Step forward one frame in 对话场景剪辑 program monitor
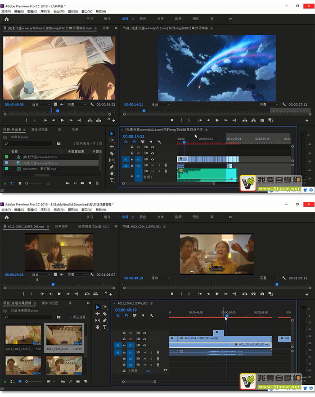The height and width of the screenshot is (397, 315). click(225, 294)
